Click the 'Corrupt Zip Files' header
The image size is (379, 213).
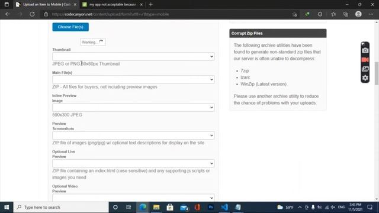pyautogui.click(x=278, y=33)
